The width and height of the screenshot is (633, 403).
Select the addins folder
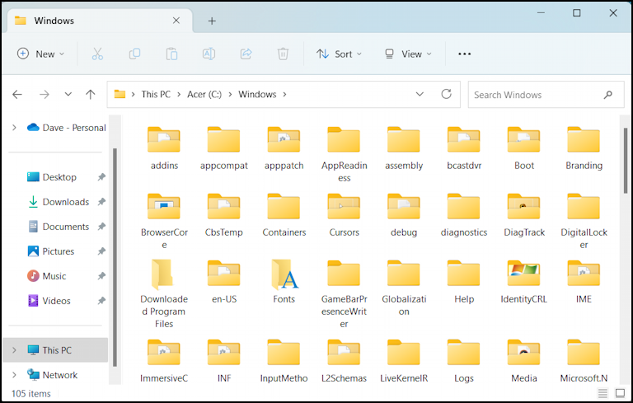(164, 148)
